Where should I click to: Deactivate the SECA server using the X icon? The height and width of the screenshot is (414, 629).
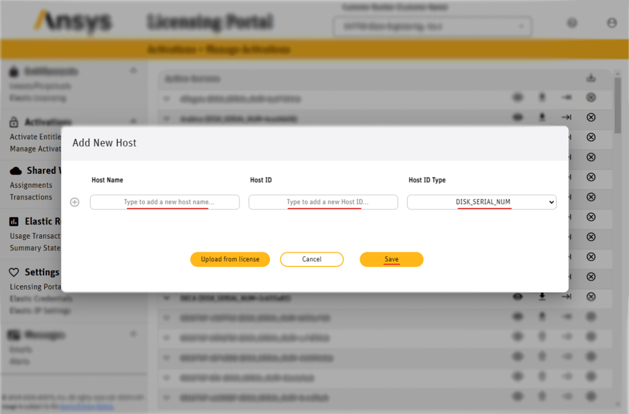(x=590, y=297)
